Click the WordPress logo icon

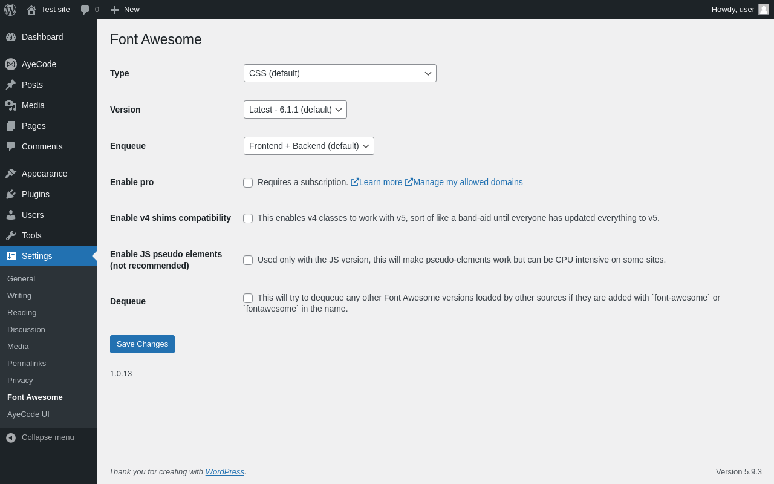pos(10,10)
